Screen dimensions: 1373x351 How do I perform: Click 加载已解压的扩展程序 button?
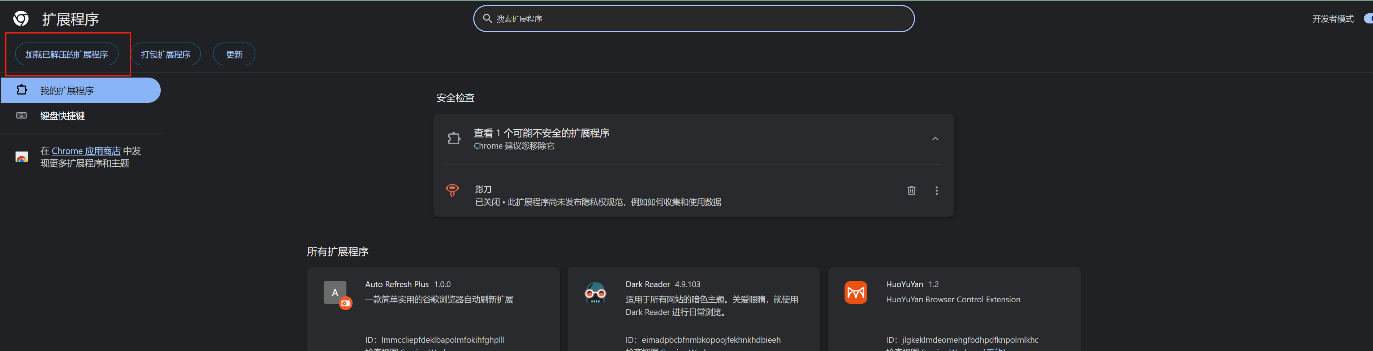click(66, 54)
